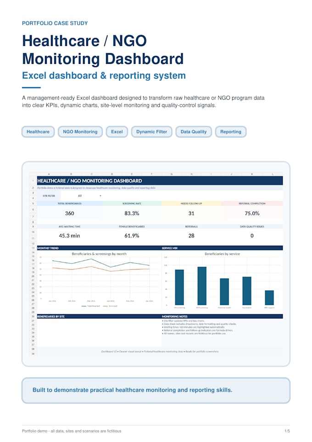The image size is (312, 442).
Task: Click the 'Portfolio demo - all data' footer text
Action: click(x=72, y=431)
